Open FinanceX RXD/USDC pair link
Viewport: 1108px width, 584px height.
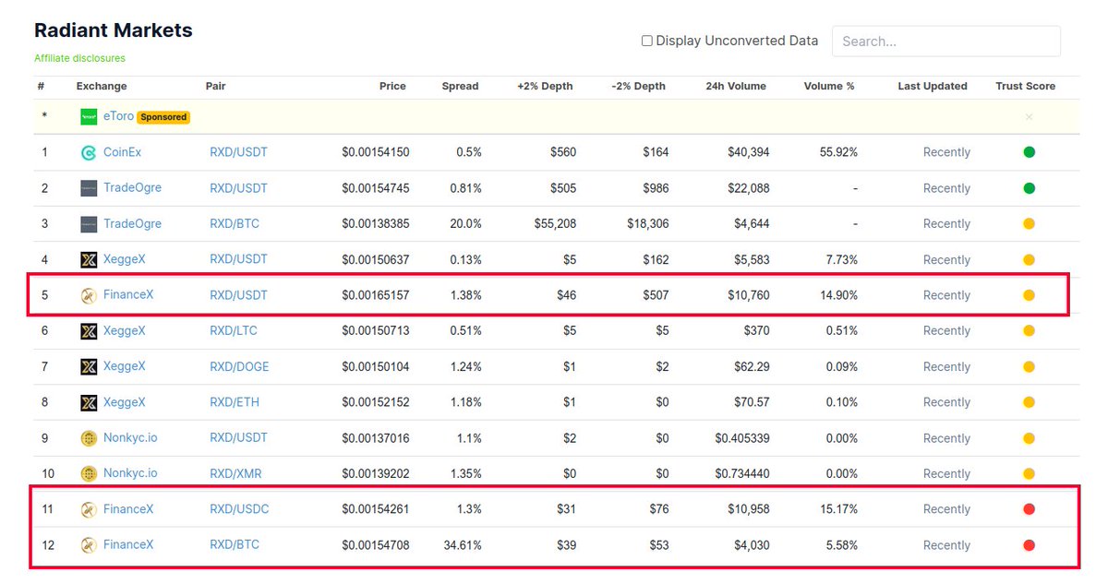point(239,509)
